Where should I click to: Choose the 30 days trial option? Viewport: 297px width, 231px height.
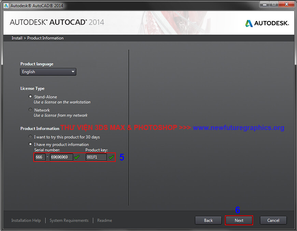coord(30,137)
